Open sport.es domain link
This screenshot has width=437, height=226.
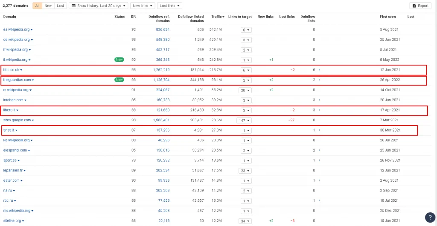tap(10, 160)
